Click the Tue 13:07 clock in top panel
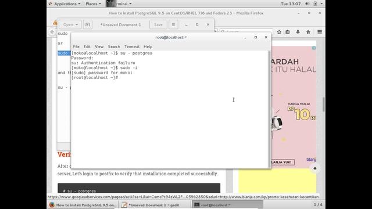This screenshot has width=372, height=209. [291, 4]
